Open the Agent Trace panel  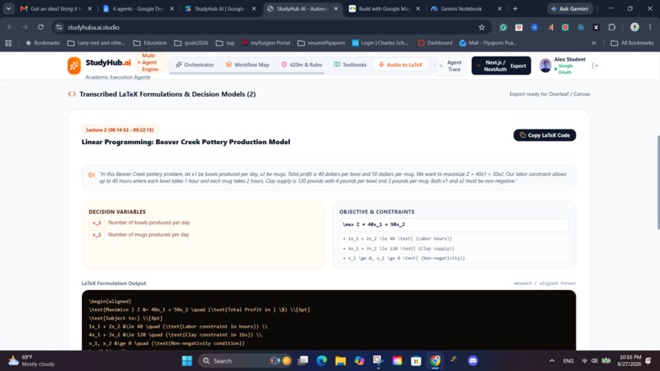(451, 66)
